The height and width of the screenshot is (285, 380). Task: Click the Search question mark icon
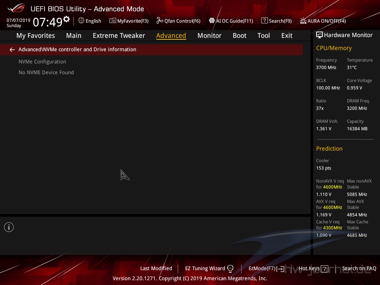click(x=264, y=21)
